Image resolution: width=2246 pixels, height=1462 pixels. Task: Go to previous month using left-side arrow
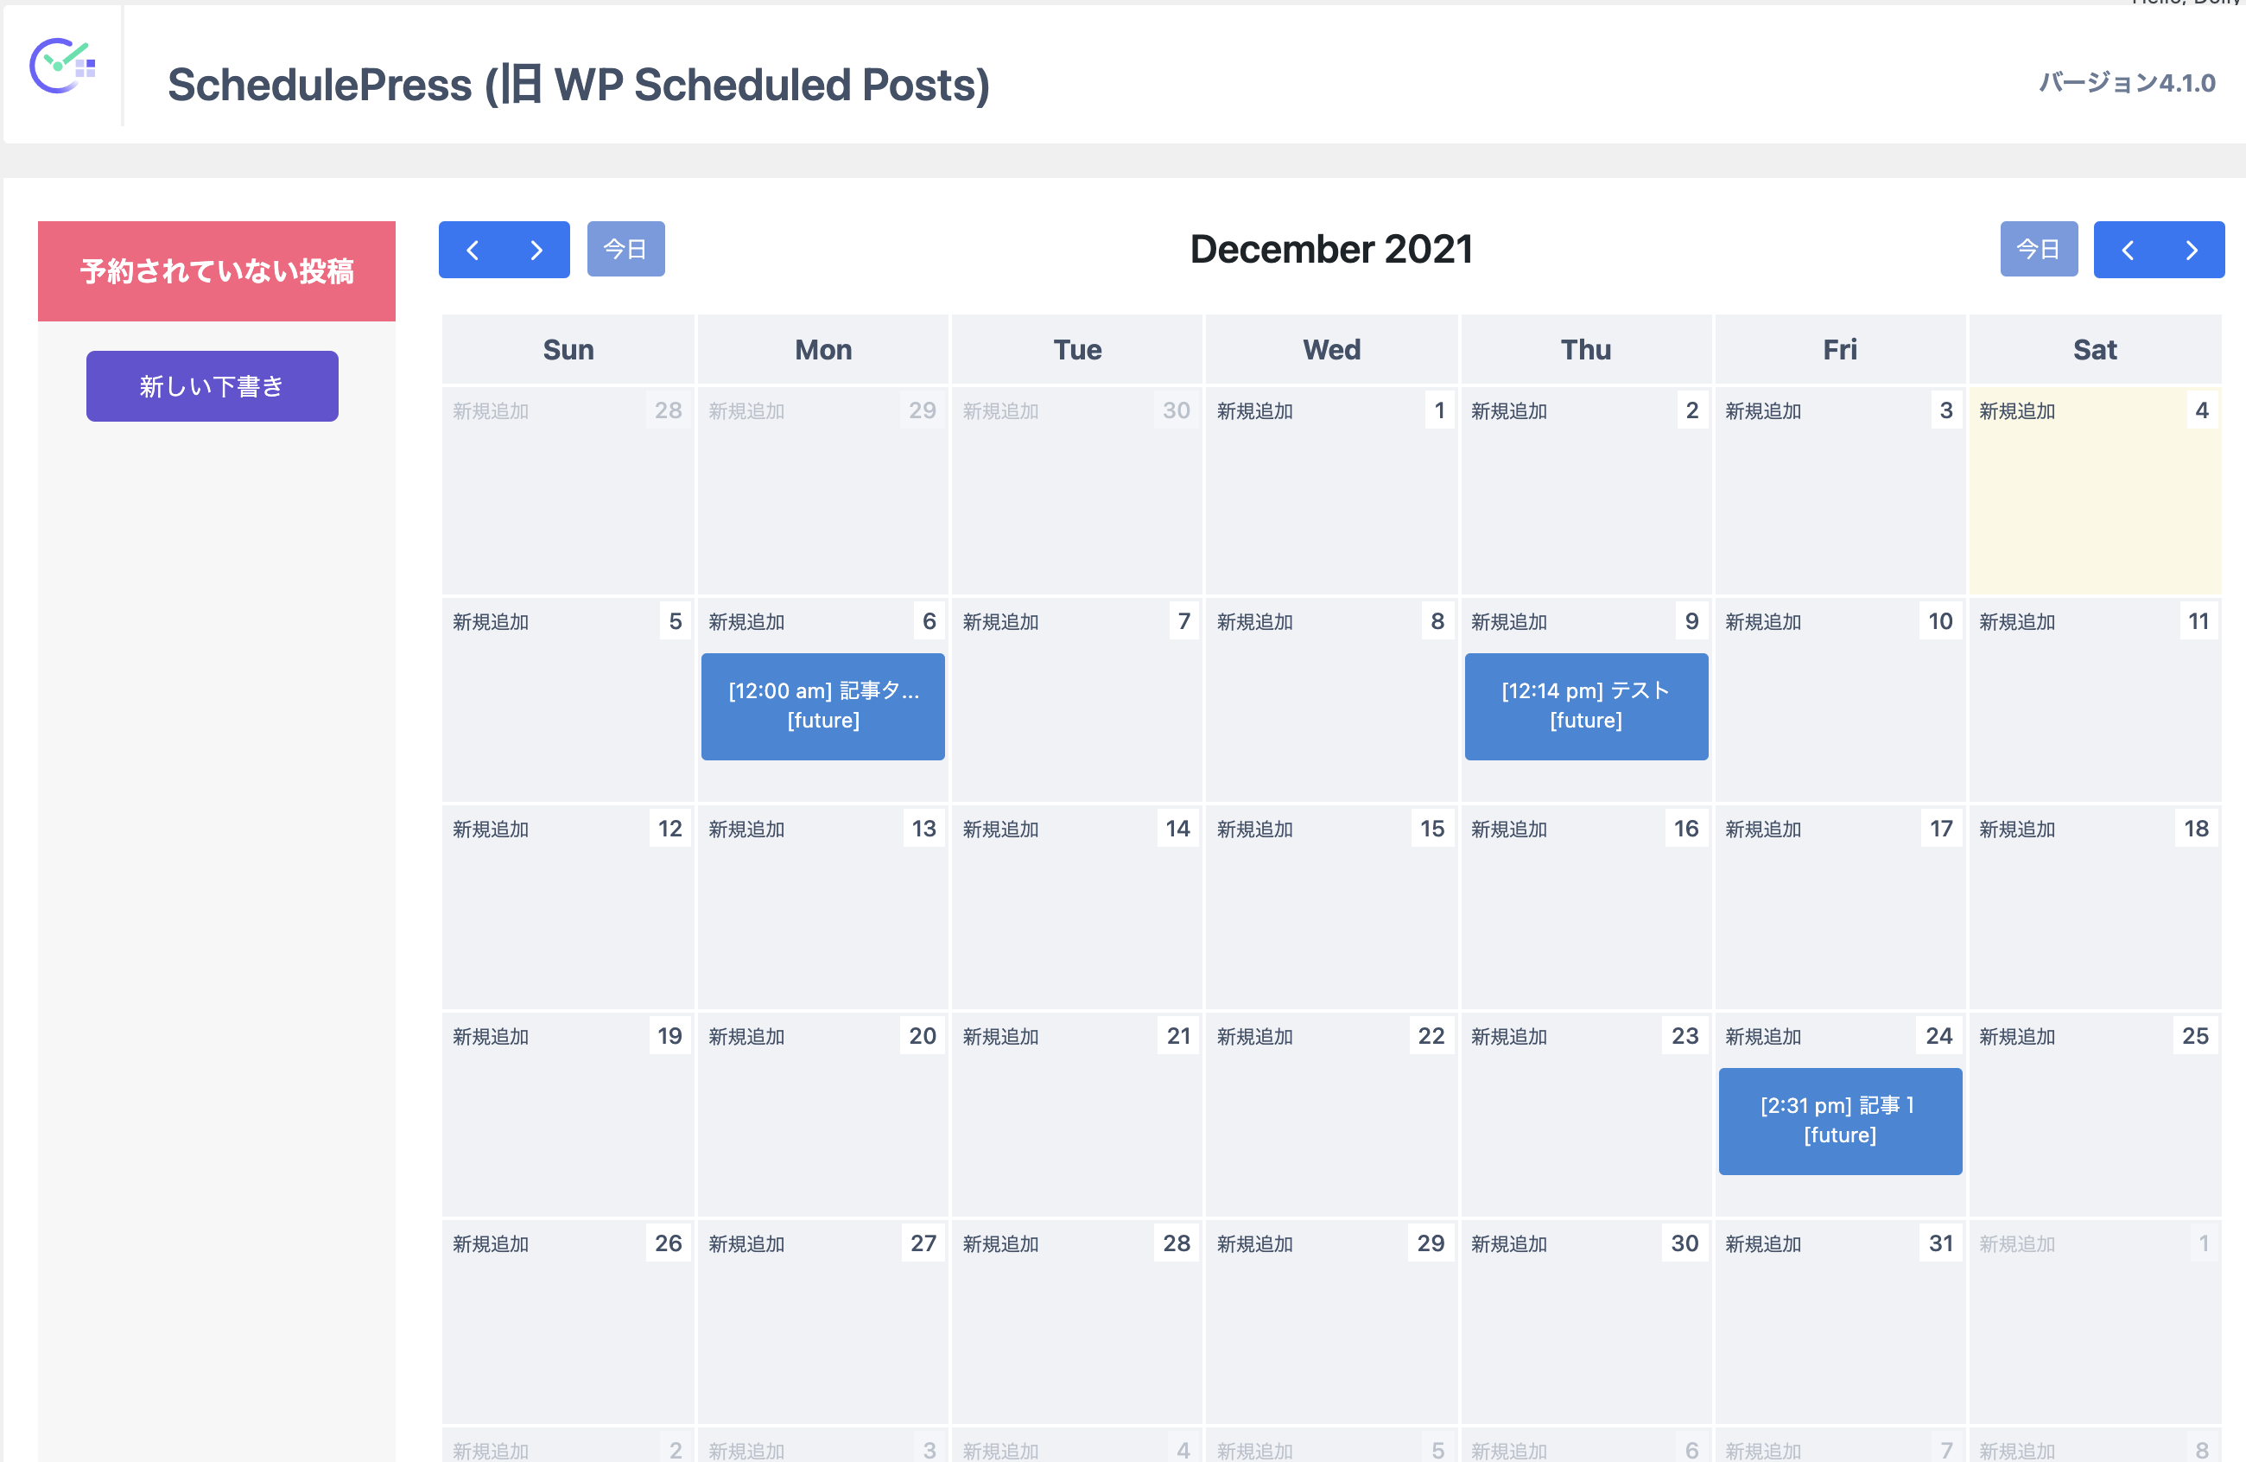coord(473,249)
